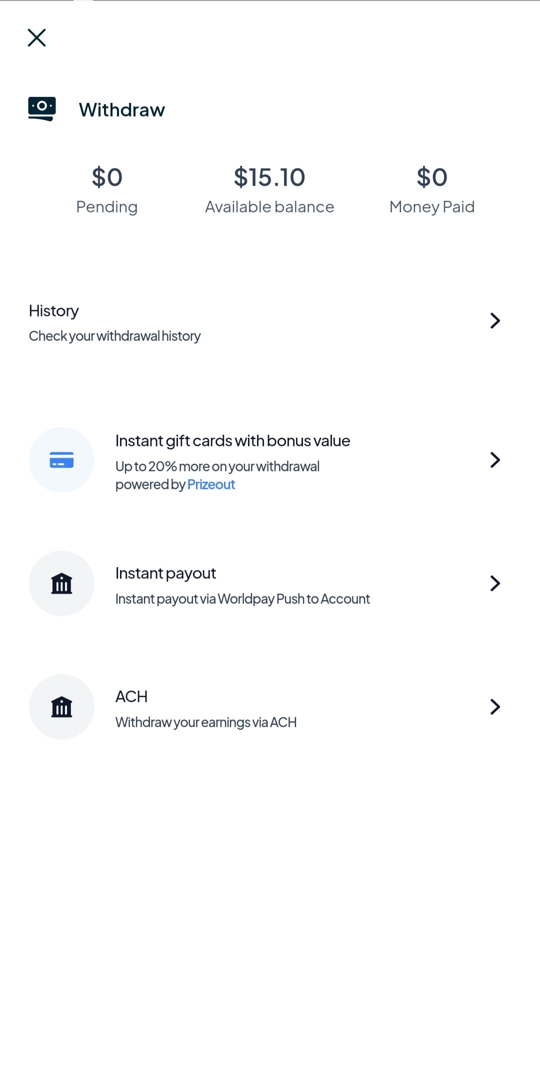Expand gift cards option chevron

coord(495,460)
